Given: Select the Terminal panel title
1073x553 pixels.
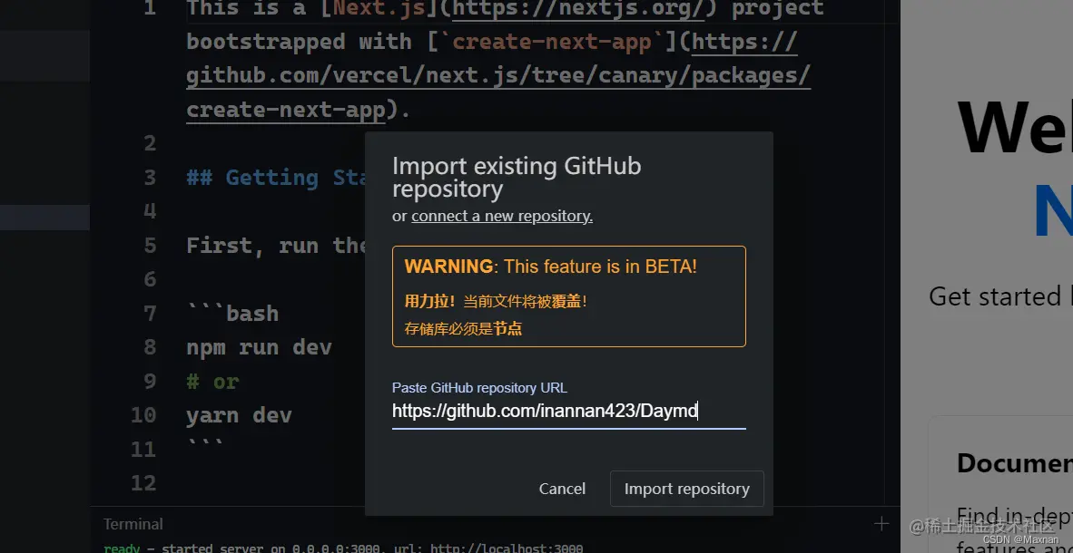Looking at the screenshot, I should [133, 524].
